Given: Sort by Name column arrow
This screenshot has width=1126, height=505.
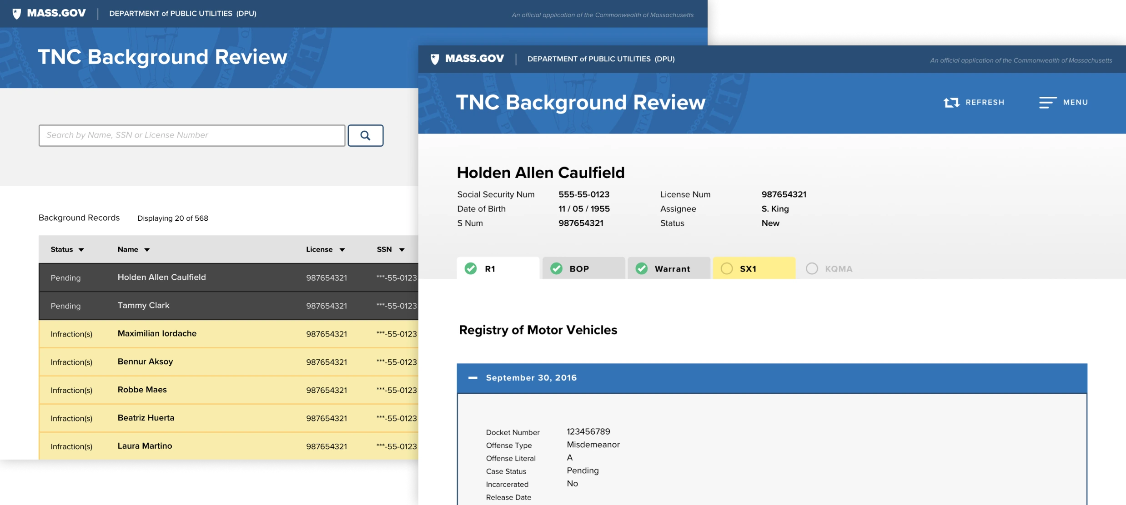Looking at the screenshot, I should point(147,250).
